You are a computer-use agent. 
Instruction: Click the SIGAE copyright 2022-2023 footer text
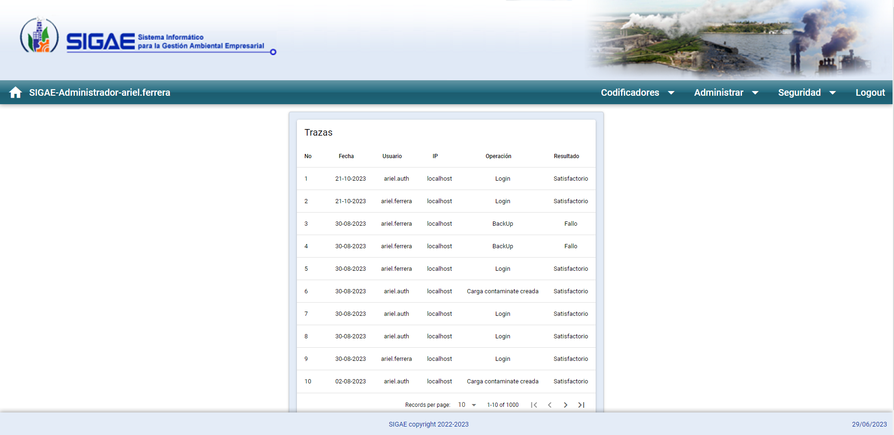coord(429,424)
